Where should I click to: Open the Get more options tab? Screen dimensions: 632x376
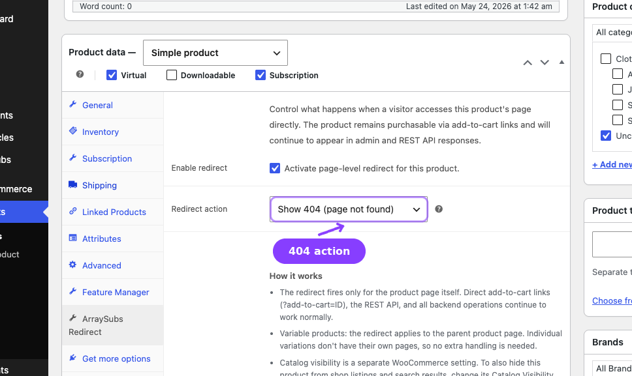[x=113, y=358]
